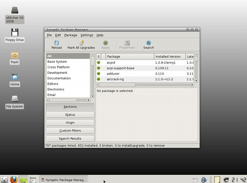Viewport: 247px width, 183px height.
Task: Open Home folder desktop icon
Action: pos(15,77)
